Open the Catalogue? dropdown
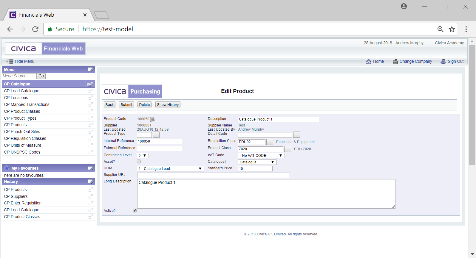Viewport: 476px width, 258px height. (257, 162)
